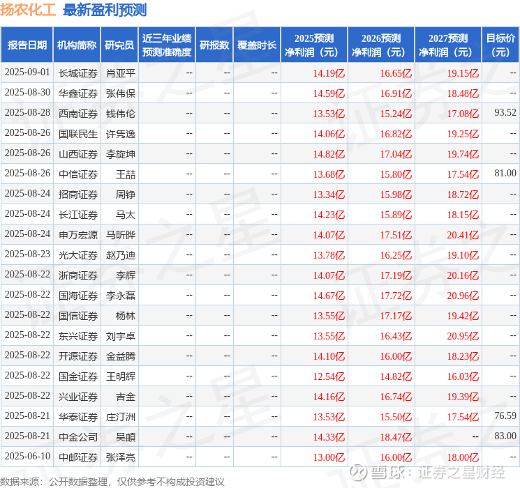Click the 研究员 column header
Image resolution: width=520 pixels, height=488 pixels.
[x=119, y=45]
